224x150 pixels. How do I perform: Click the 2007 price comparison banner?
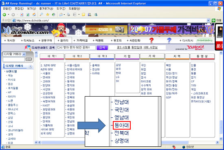coord(171,30)
